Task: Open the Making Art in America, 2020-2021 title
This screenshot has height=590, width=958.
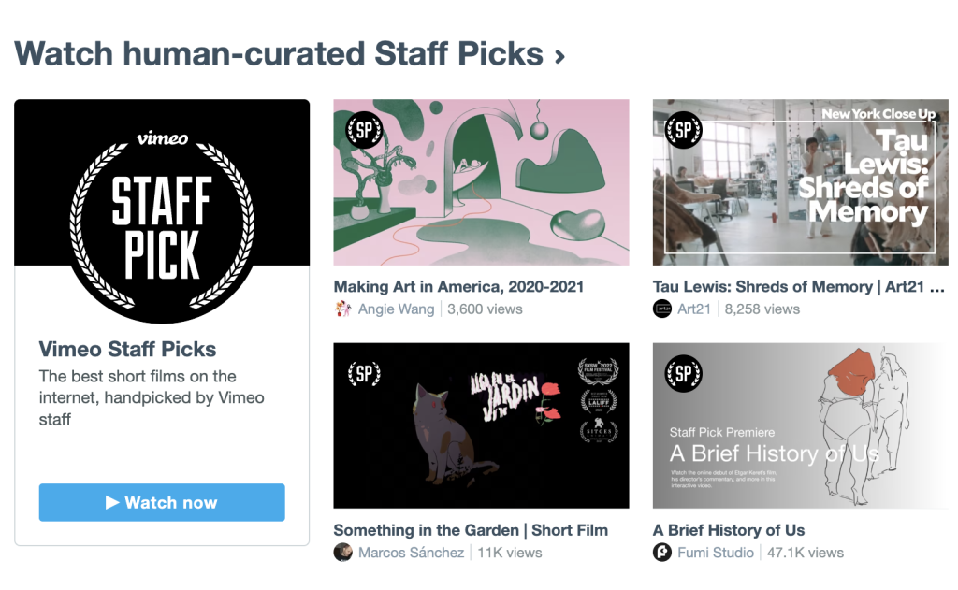Action: (458, 287)
